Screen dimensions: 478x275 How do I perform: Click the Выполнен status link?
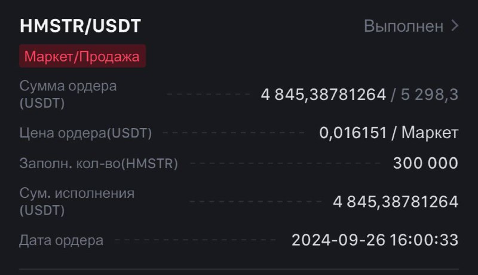(404, 26)
